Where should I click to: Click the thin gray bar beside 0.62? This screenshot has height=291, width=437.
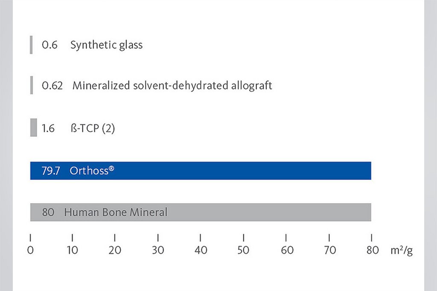coord(31,86)
